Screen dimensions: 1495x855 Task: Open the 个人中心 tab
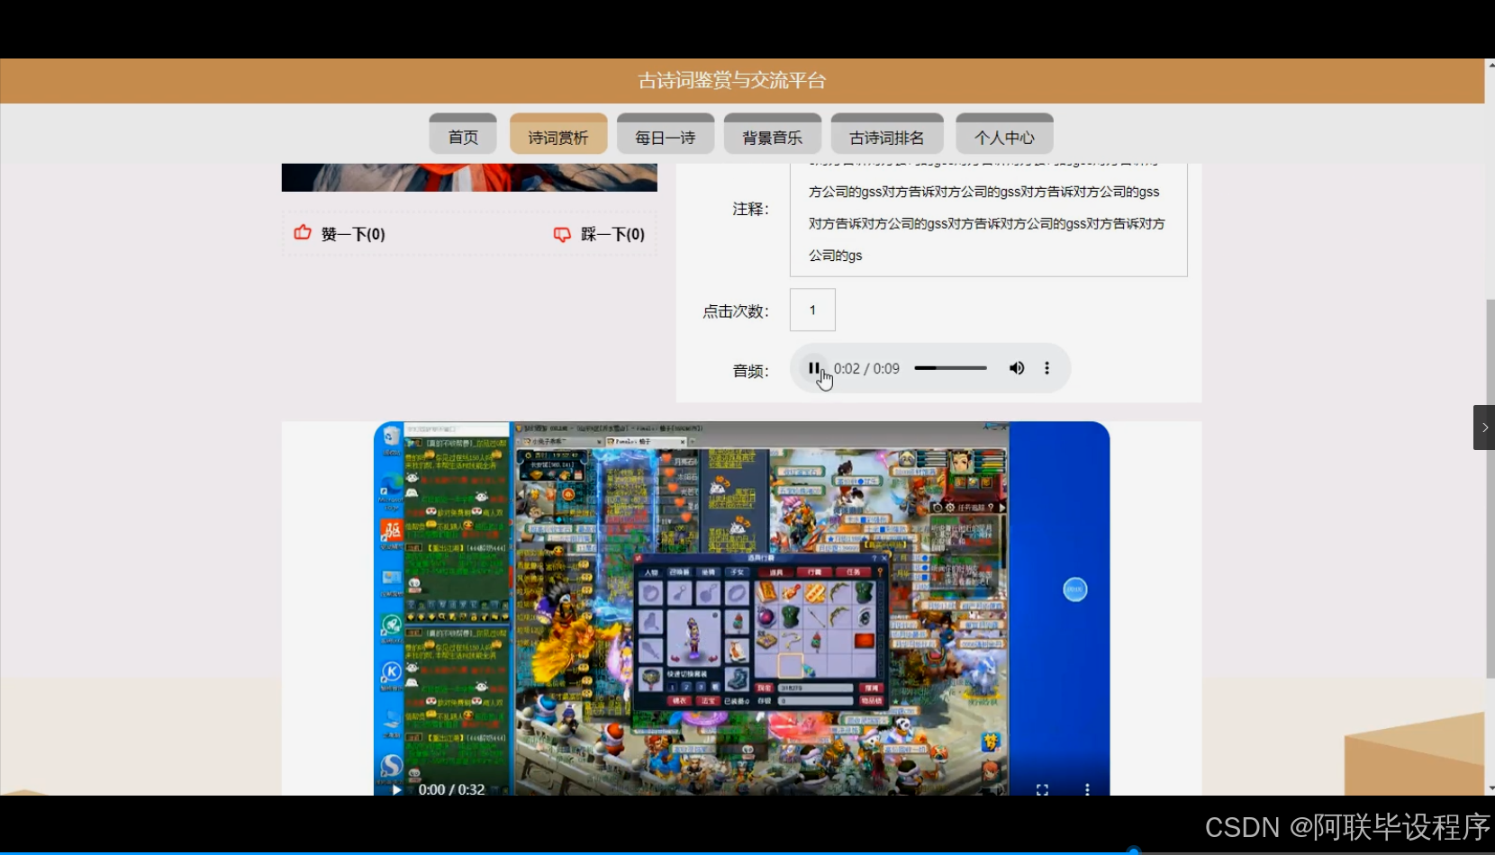(1004, 135)
